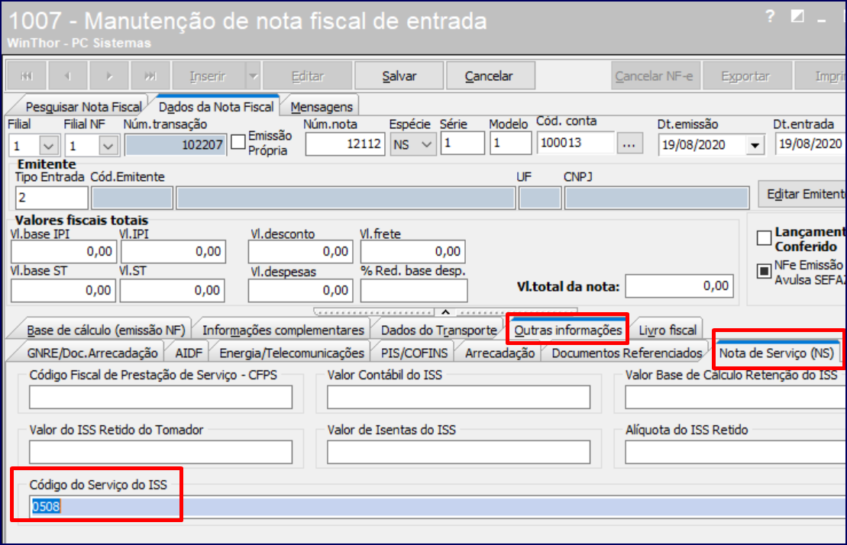Click Valor Base de Cálculo Retenção ISS field
Screen dimensions: 847x545
tap(735, 397)
